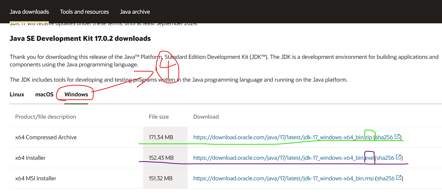Click the Product/file description column header
442x194 pixels.
pyautogui.click(x=46, y=117)
